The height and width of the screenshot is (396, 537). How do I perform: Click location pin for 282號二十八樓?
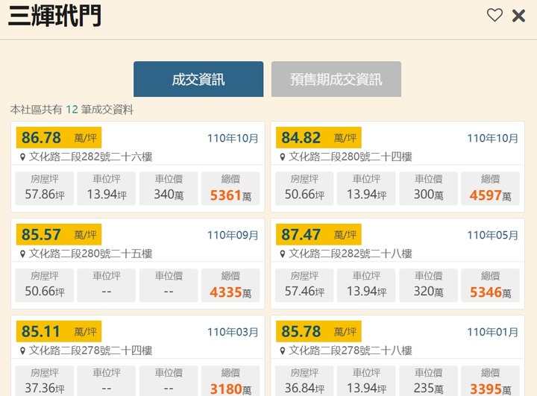tap(283, 254)
